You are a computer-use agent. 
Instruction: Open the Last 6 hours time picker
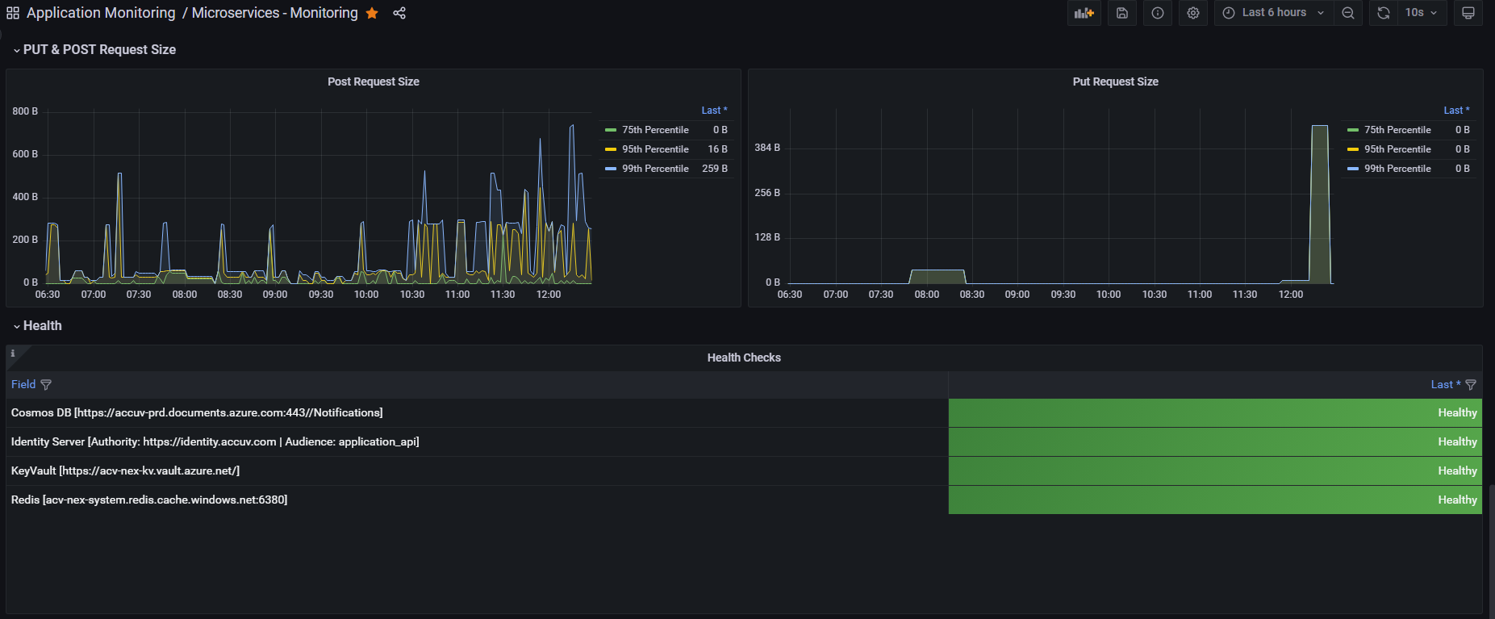[1273, 13]
